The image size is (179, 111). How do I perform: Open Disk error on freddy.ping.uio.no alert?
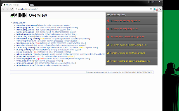[131, 21]
